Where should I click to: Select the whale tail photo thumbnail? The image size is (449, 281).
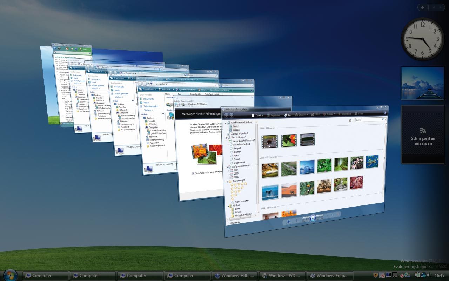(270, 192)
